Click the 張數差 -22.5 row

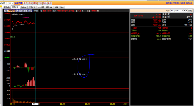click(146, 39)
